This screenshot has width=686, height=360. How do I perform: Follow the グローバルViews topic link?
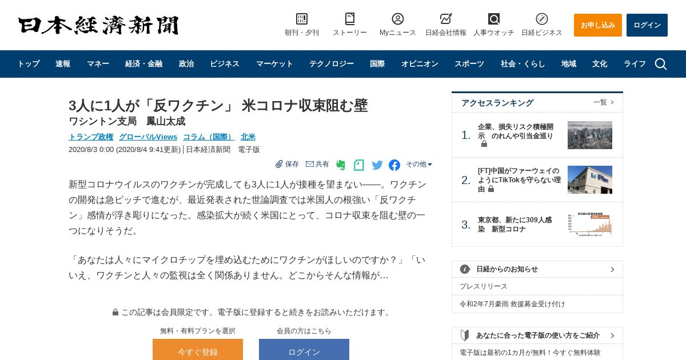(x=148, y=137)
